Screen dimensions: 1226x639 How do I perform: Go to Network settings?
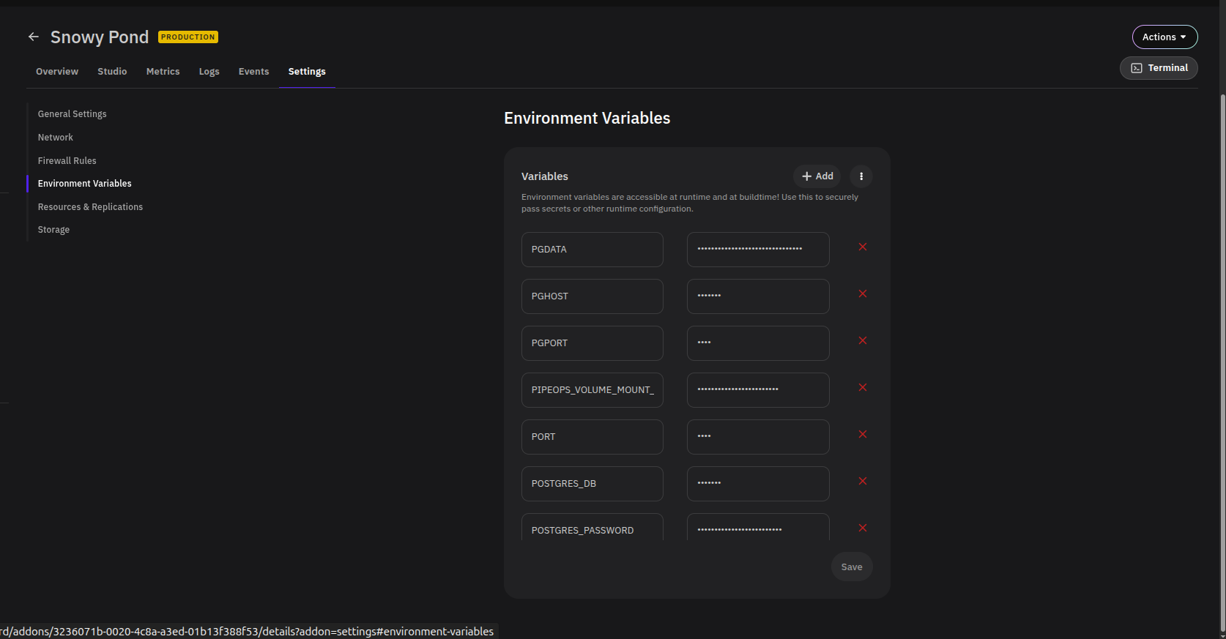tap(56, 138)
